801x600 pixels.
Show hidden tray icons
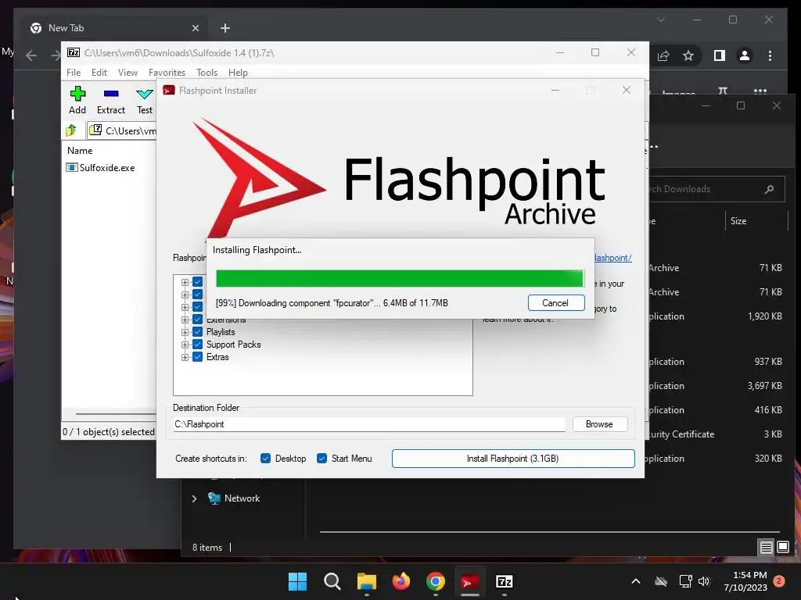pos(636,581)
